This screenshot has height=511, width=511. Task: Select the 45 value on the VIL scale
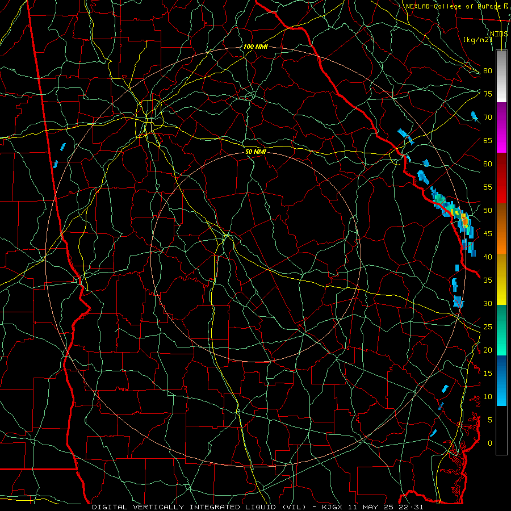click(x=488, y=234)
